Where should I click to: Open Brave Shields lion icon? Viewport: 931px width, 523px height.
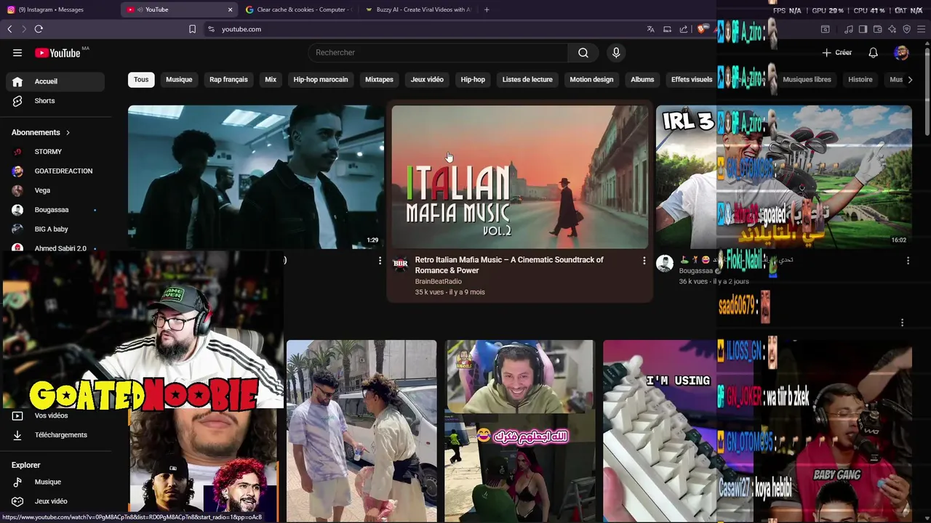(x=701, y=29)
